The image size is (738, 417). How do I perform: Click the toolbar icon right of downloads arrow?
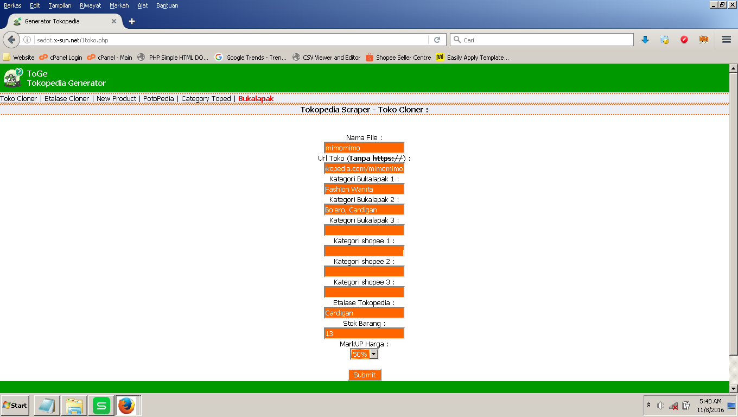(665, 40)
